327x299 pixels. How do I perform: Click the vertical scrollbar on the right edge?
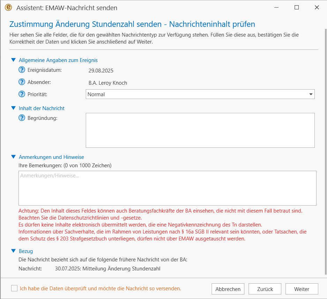tap(326, 152)
